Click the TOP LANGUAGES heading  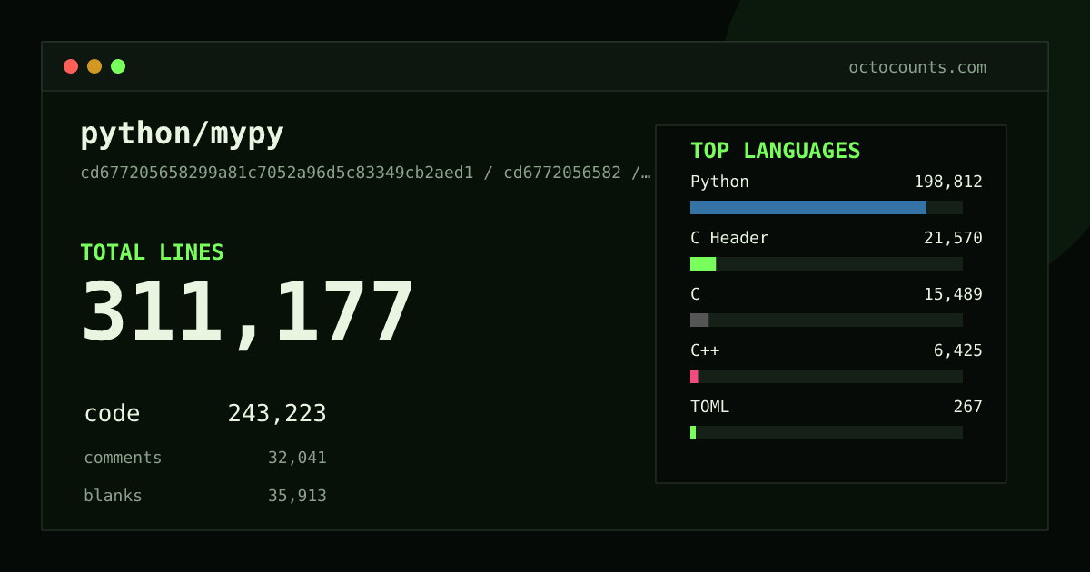point(776,151)
